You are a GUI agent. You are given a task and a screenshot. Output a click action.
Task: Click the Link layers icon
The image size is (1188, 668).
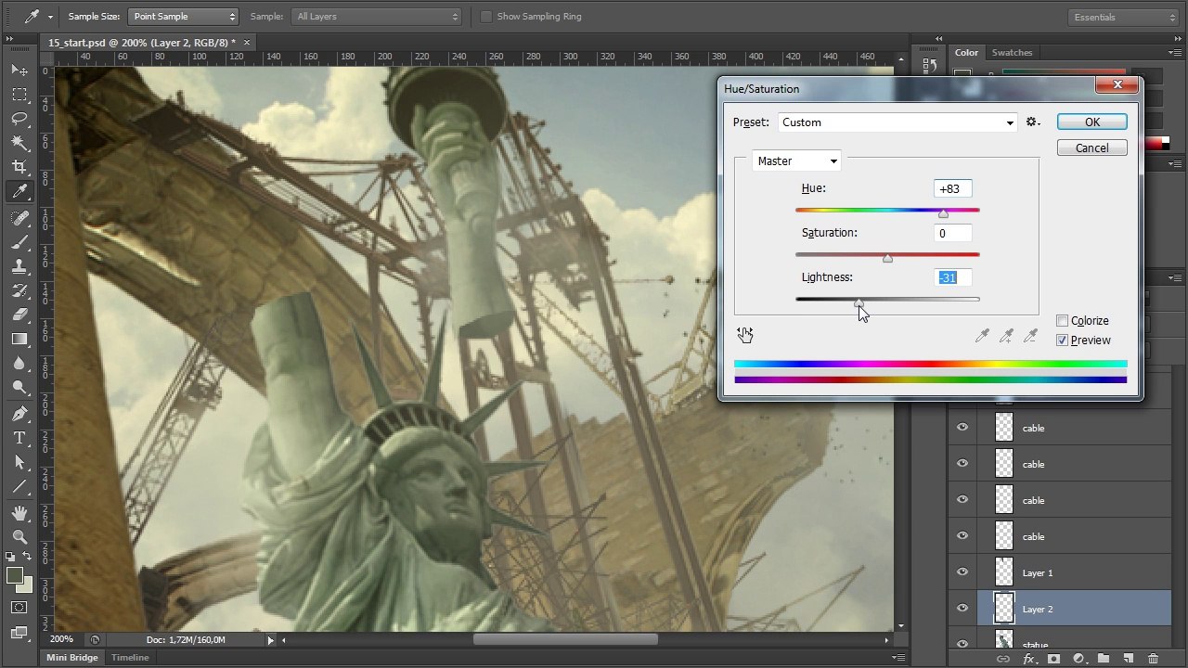coord(1003,659)
